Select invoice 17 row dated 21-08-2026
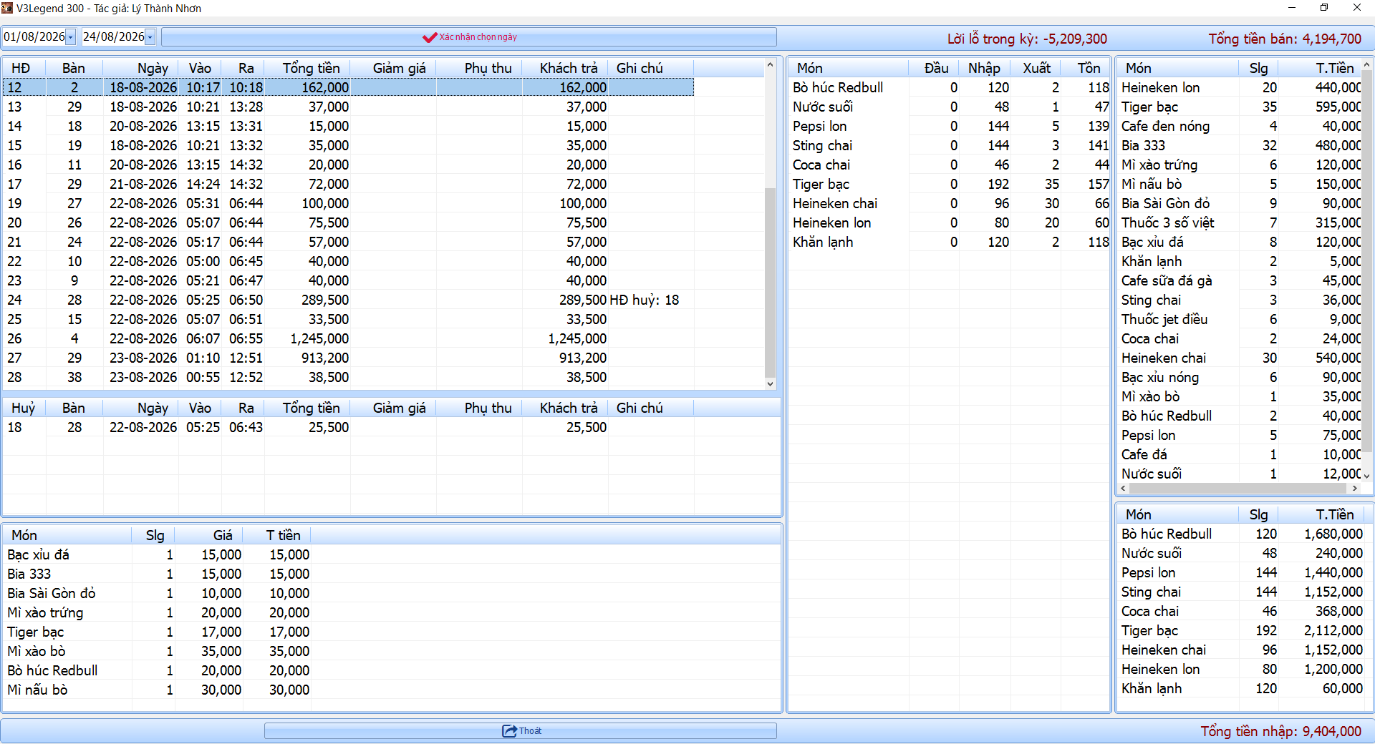 click(x=348, y=184)
